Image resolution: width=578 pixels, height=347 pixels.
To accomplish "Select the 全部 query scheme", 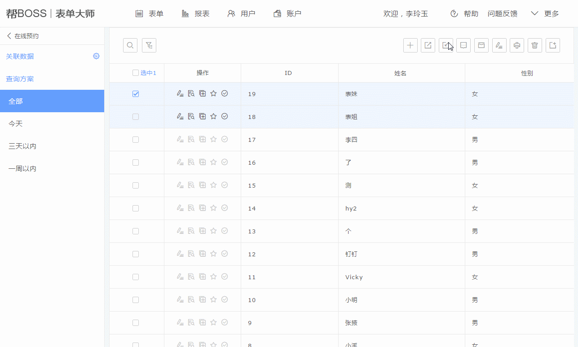I will (52, 101).
